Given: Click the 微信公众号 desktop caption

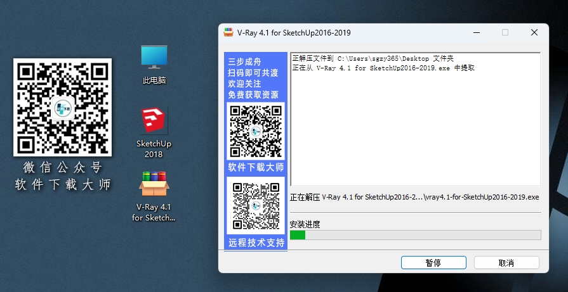Looking at the screenshot, I should tap(63, 167).
